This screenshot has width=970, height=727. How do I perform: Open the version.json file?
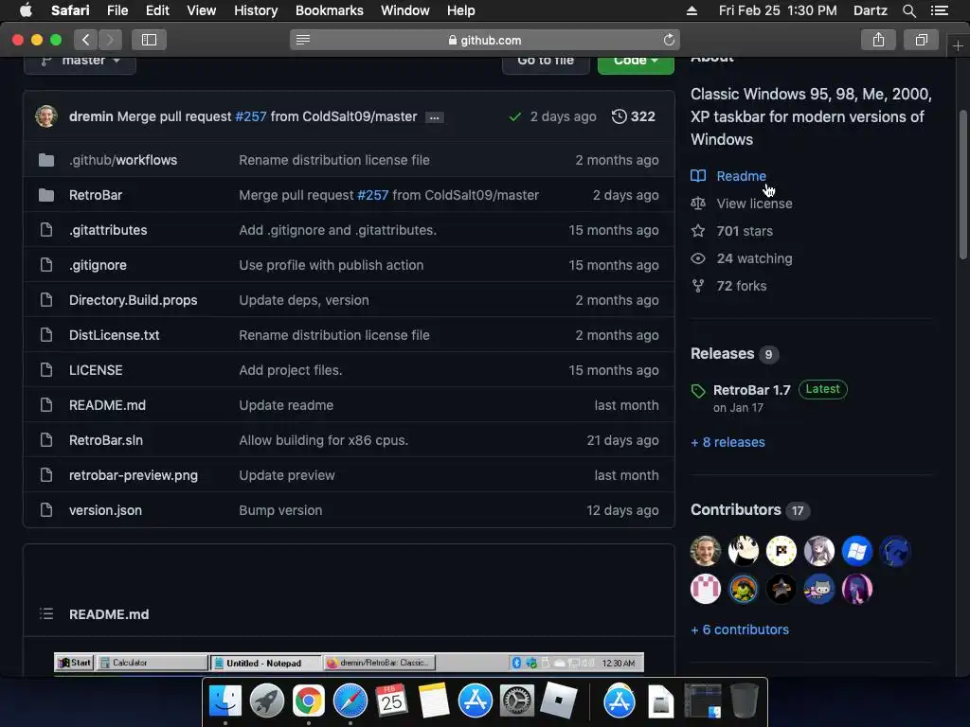(x=105, y=510)
